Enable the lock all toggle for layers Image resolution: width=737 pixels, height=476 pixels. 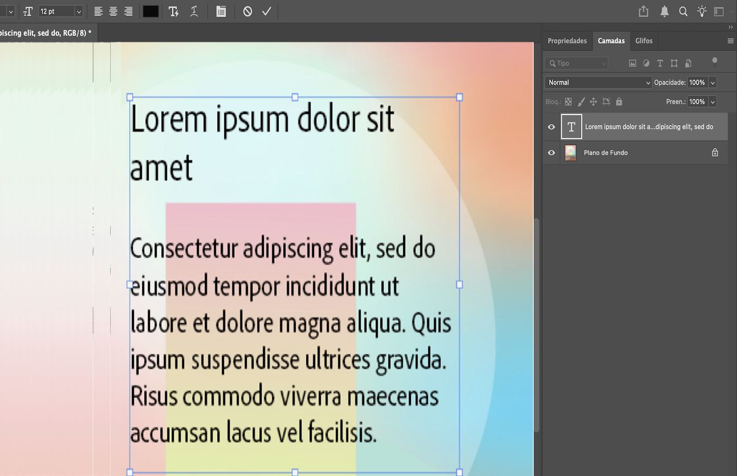coord(619,101)
